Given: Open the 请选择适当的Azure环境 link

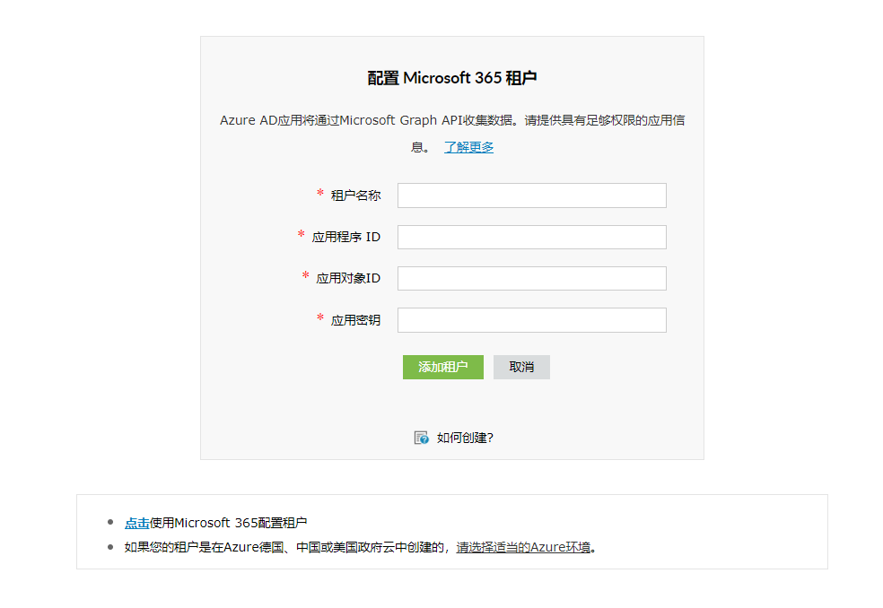Looking at the screenshot, I should pos(523,547).
